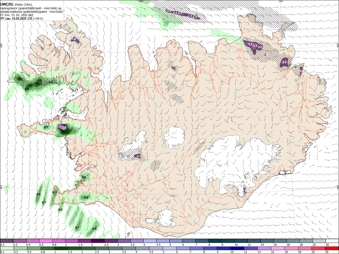Click the 4.5 tick label in the upper legend row
339x254 pixels.
[158, 245]
